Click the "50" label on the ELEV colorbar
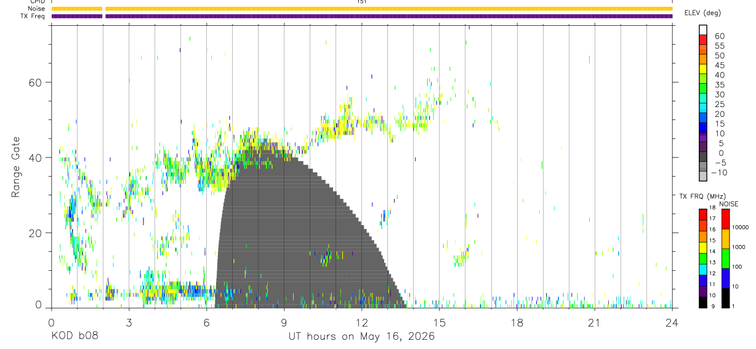 pyautogui.click(x=719, y=56)
